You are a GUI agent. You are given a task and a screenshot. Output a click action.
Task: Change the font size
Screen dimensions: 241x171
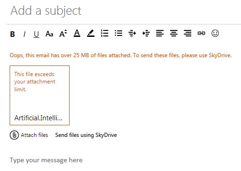coord(63,33)
